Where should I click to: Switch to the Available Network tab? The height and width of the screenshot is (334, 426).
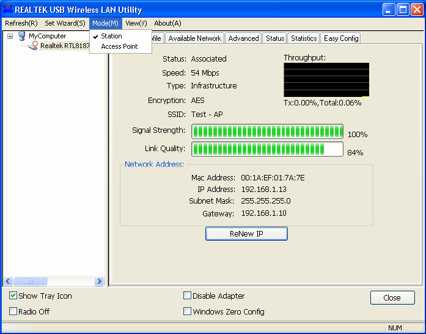(x=195, y=38)
